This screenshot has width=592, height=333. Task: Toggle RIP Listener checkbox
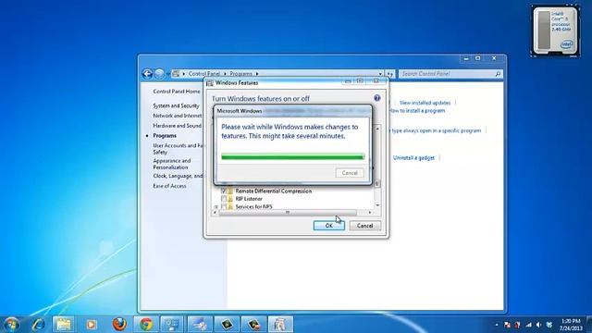pyautogui.click(x=224, y=199)
